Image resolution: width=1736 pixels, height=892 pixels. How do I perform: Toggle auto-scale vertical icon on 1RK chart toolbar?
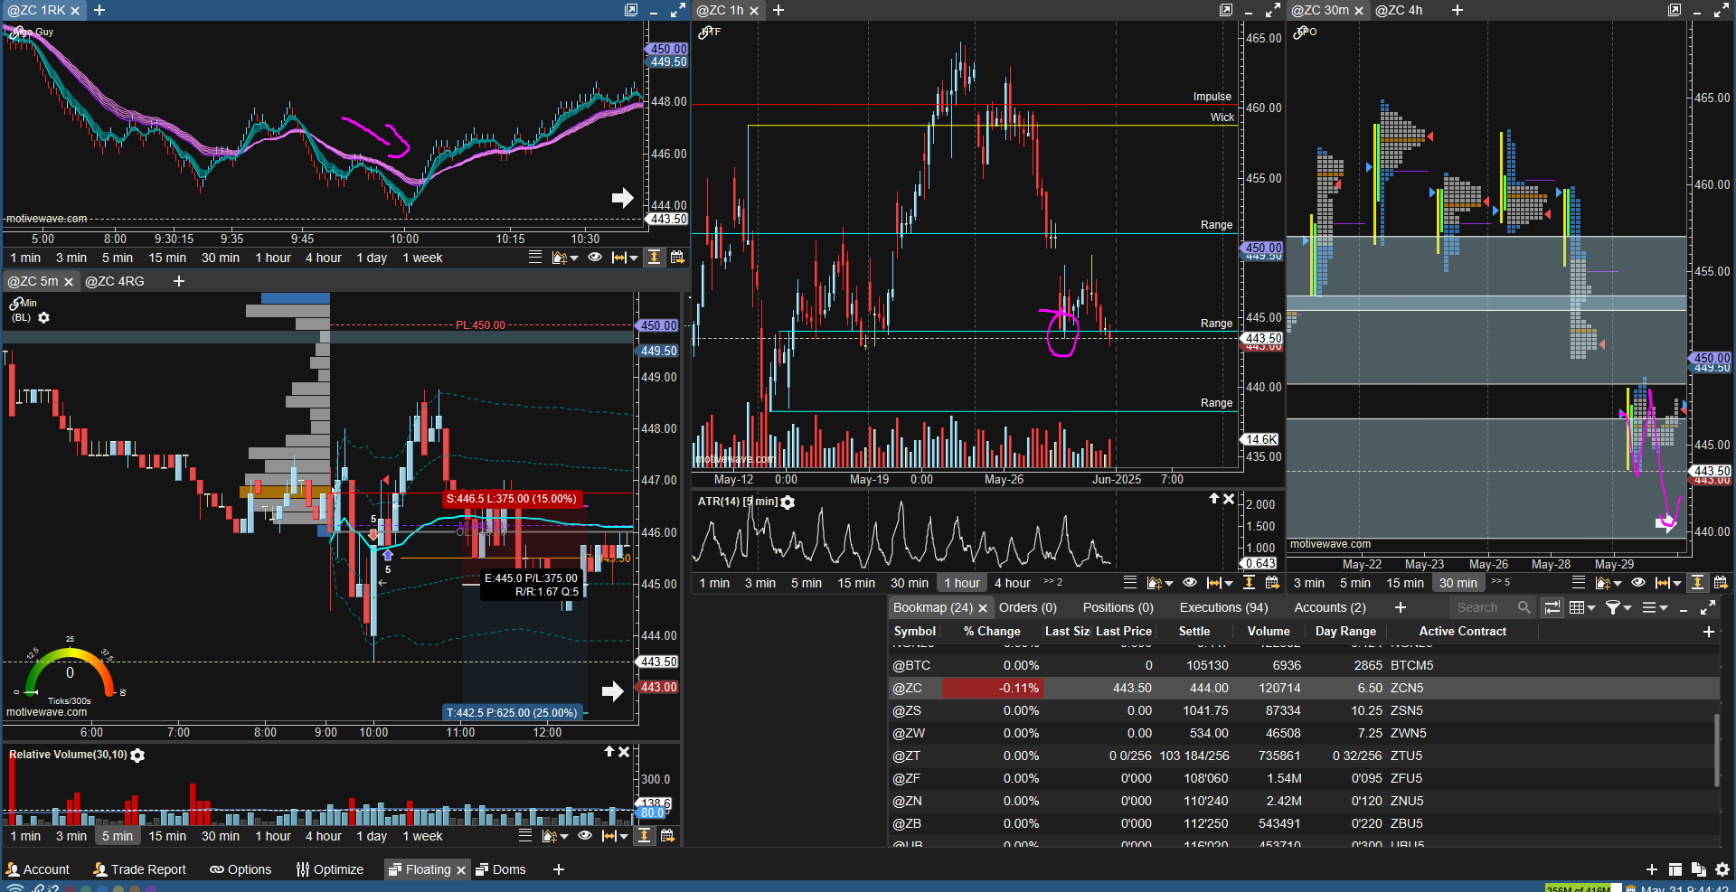point(654,258)
